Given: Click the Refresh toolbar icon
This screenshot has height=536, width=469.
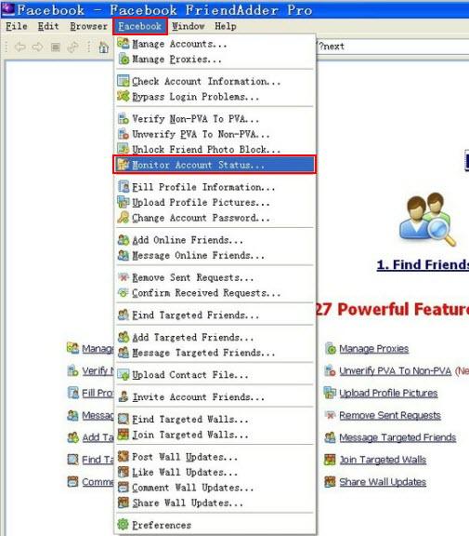Looking at the screenshot, I should pyautogui.click(x=72, y=47).
